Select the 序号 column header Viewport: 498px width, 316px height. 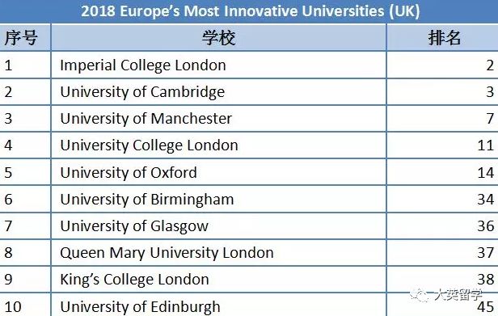pos(25,37)
